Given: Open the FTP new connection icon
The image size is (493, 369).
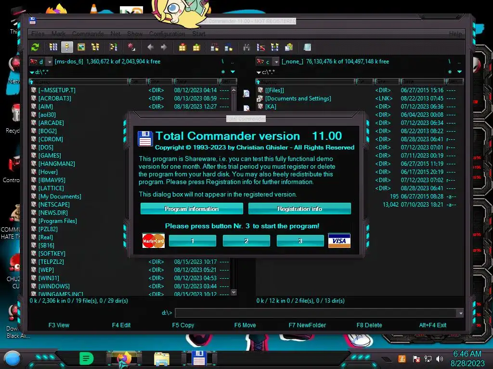Looking at the screenshot, I should click(229, 48).
